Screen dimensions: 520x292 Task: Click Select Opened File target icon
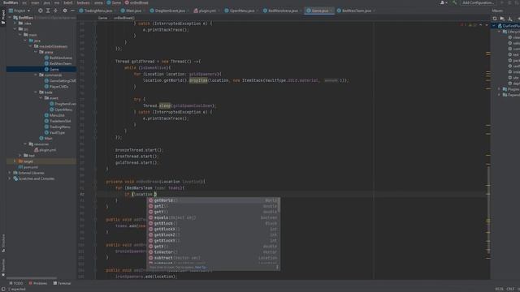40,11
